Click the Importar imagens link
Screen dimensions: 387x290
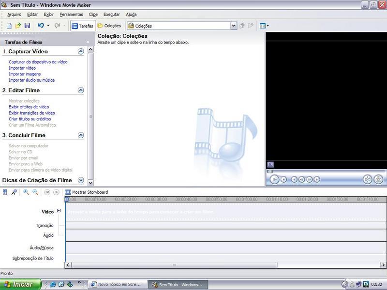click(25, 74)
